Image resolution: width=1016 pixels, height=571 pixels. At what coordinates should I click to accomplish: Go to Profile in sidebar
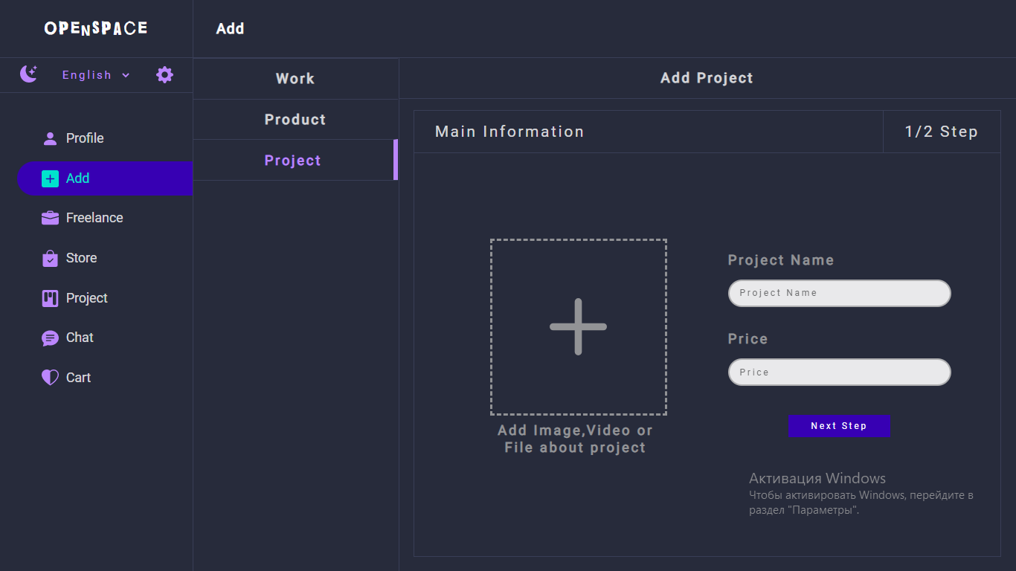click(85, 138)
